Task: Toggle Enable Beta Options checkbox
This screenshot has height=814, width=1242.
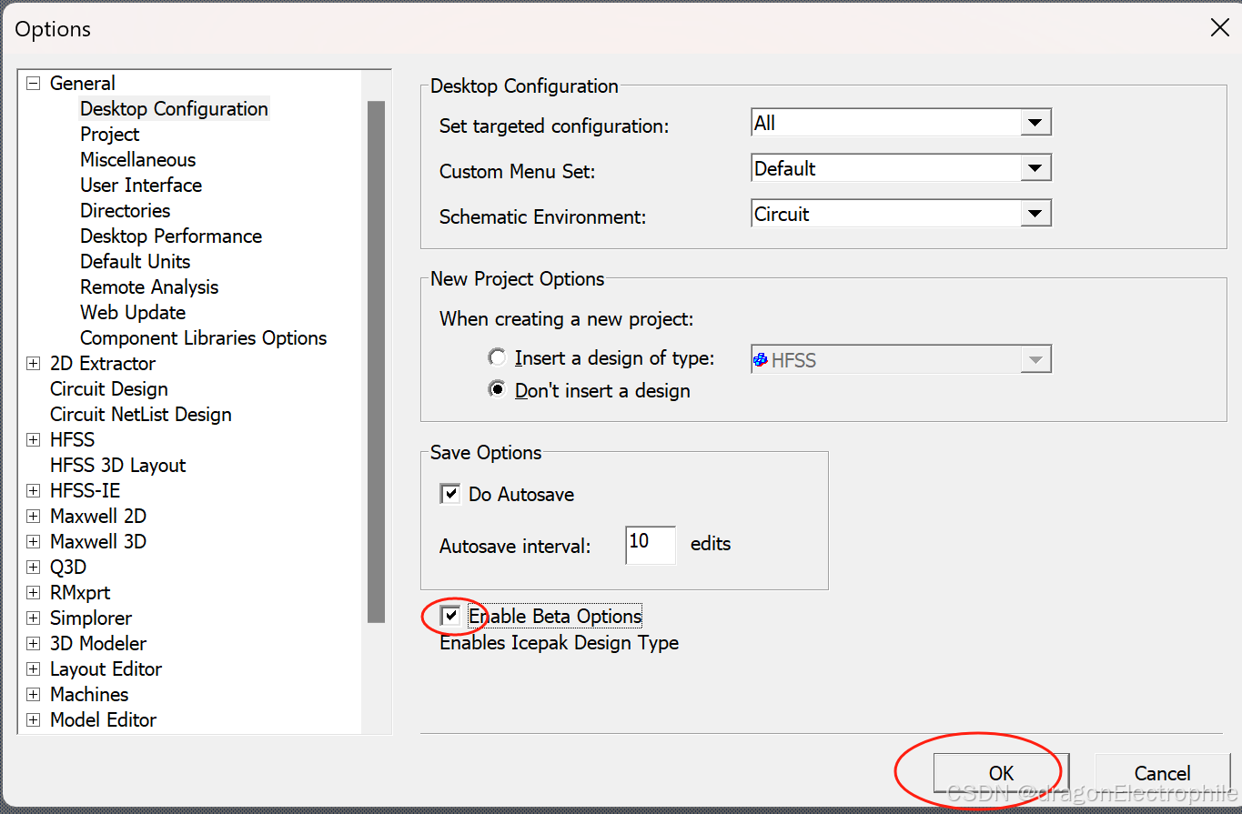Action: click(x=449, y=616)
